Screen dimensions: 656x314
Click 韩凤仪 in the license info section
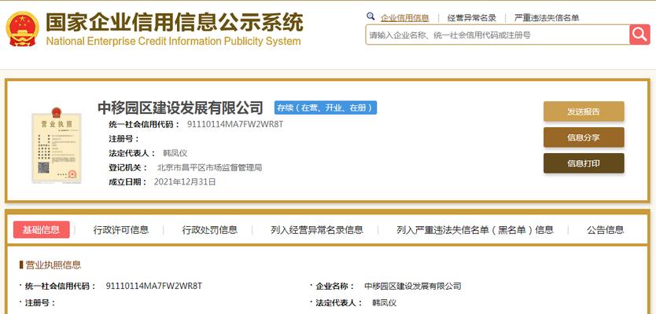coord(384,303)
